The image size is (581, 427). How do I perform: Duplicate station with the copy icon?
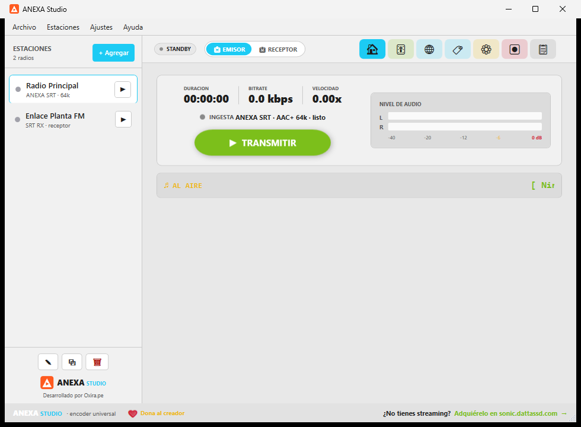coord(72,362)
